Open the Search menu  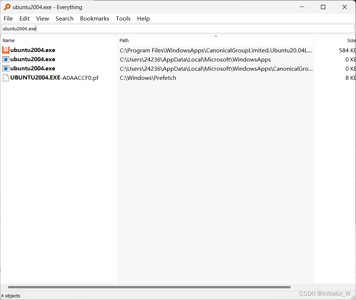[64, 18]
